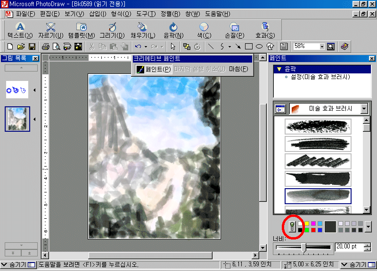377x271 pixels.
Task: Pick the eyedropper tool in the Paint panel
Action: pyautogui.click(x=292, y=227)
